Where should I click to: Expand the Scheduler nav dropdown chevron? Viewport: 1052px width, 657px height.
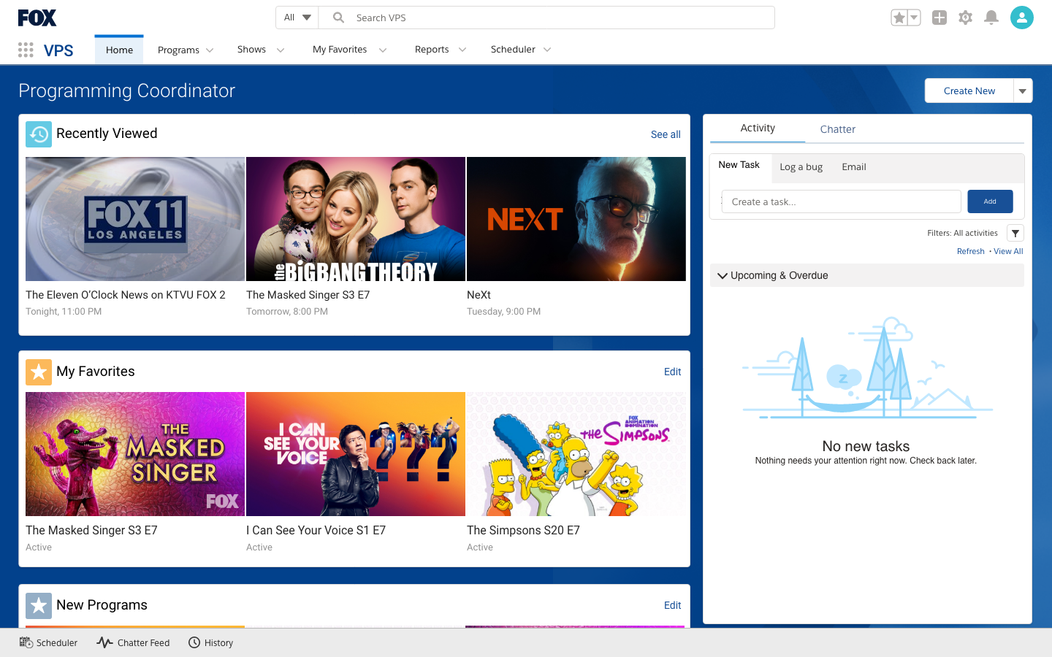point(547,50)
